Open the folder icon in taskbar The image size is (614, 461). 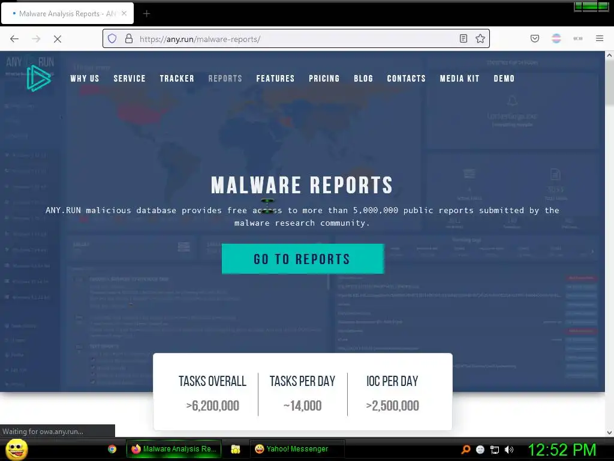tap(235, 449)
